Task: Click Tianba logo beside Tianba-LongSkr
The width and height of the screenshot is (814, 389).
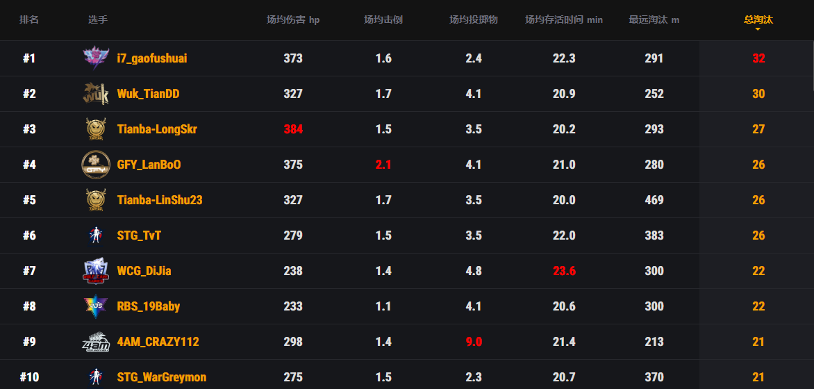Action: click(x=96, y=129)
